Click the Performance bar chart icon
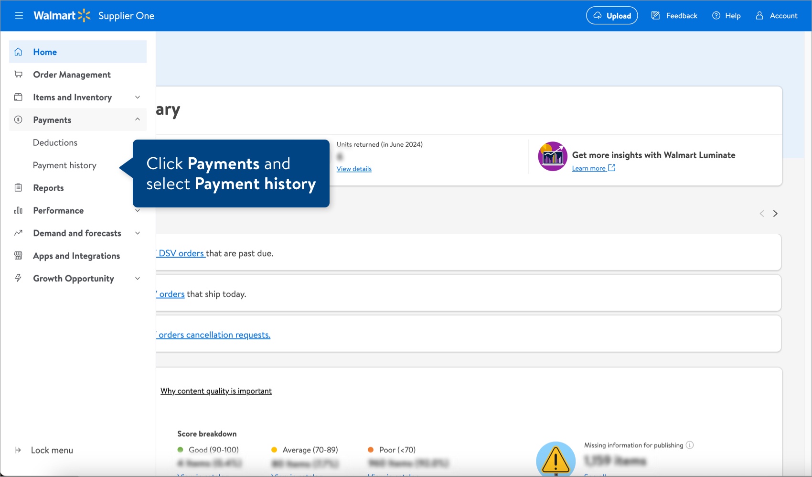Image resolution: width=812 pixels, height=477 pixels. click(x=18, y=210)
